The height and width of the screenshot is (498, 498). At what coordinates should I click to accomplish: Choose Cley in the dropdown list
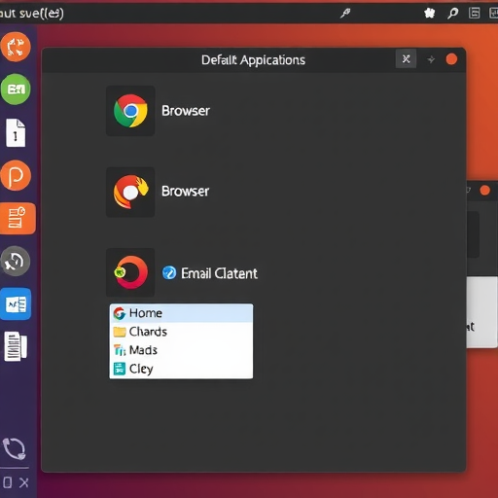181,369
